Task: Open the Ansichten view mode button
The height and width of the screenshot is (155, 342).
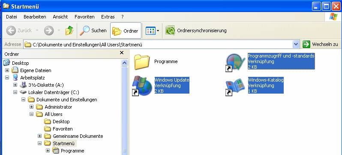Action: coord(152,30)
